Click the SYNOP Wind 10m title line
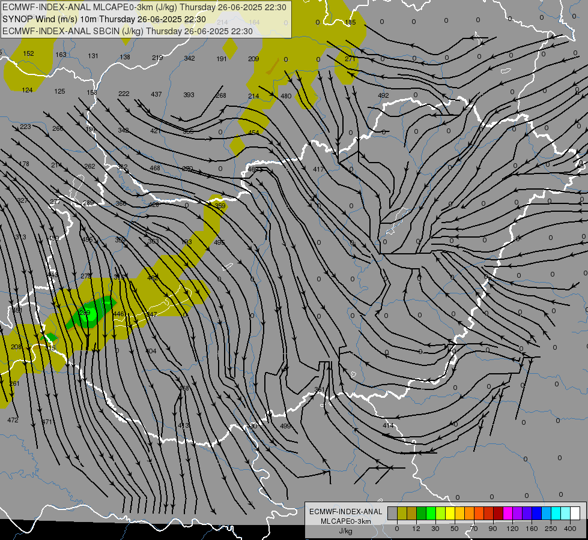588x540 pixels. [104, 19]
